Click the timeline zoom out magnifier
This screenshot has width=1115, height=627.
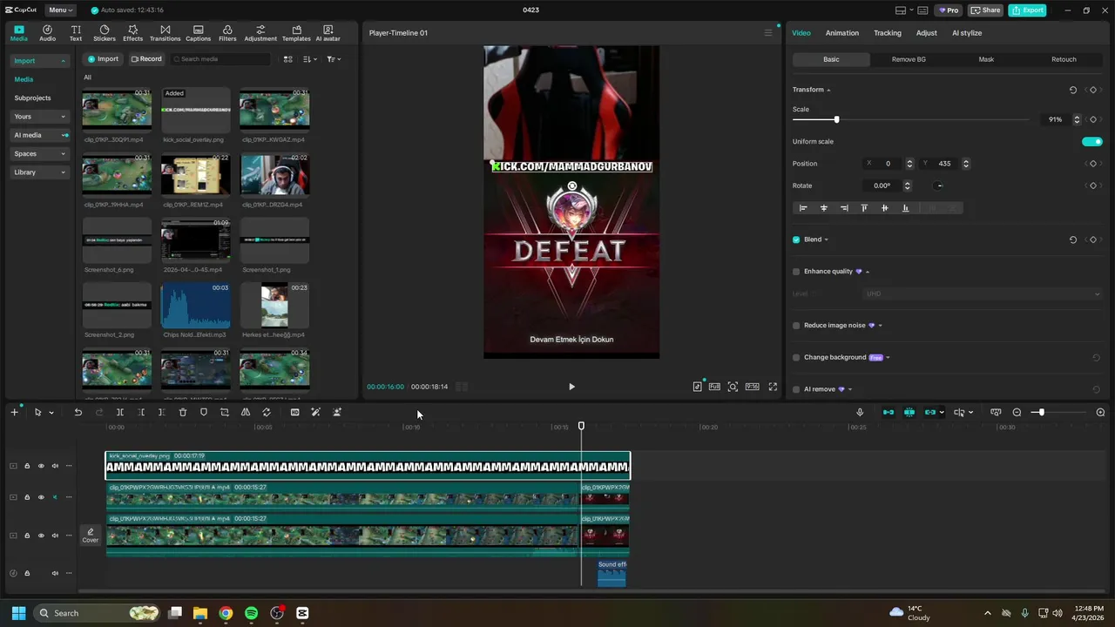[x=1017, y=412]
